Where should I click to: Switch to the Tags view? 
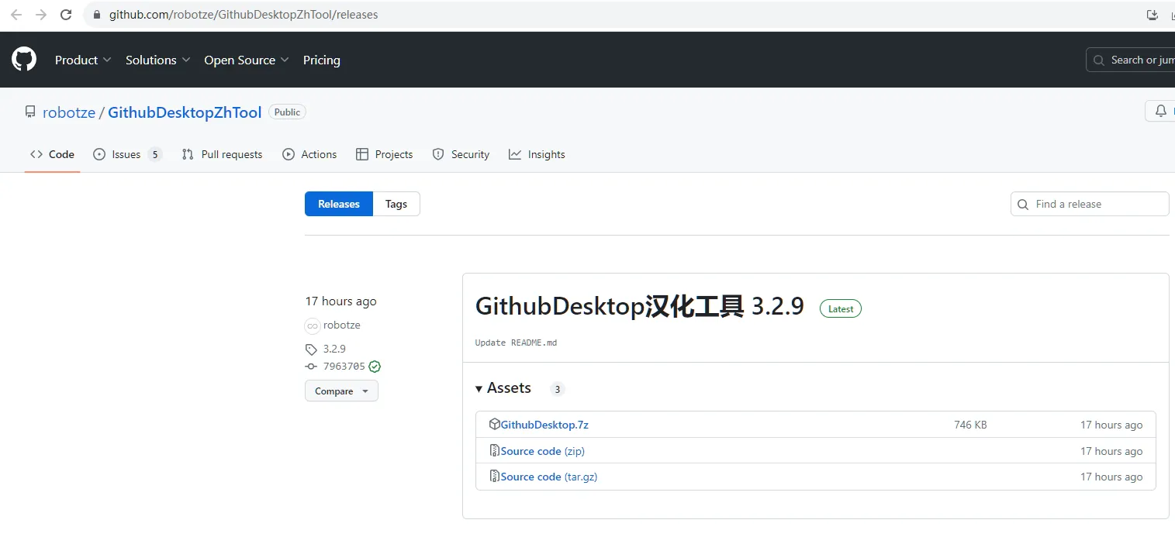(396, 204)
